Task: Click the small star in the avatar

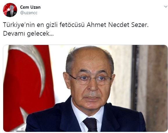Action: [x=8, y=10]
